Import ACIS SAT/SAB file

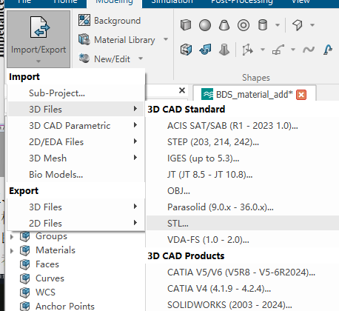coord(243,126)
